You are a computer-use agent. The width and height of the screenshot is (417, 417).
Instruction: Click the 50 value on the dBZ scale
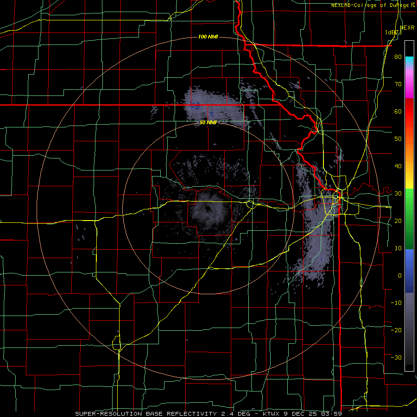click(x=398, y=139)
